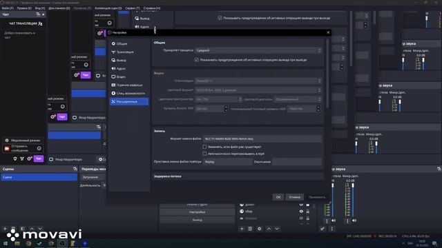Screen dimensions: 442x248
Task: Move source up with arrow icon
Action: (269, 229)
